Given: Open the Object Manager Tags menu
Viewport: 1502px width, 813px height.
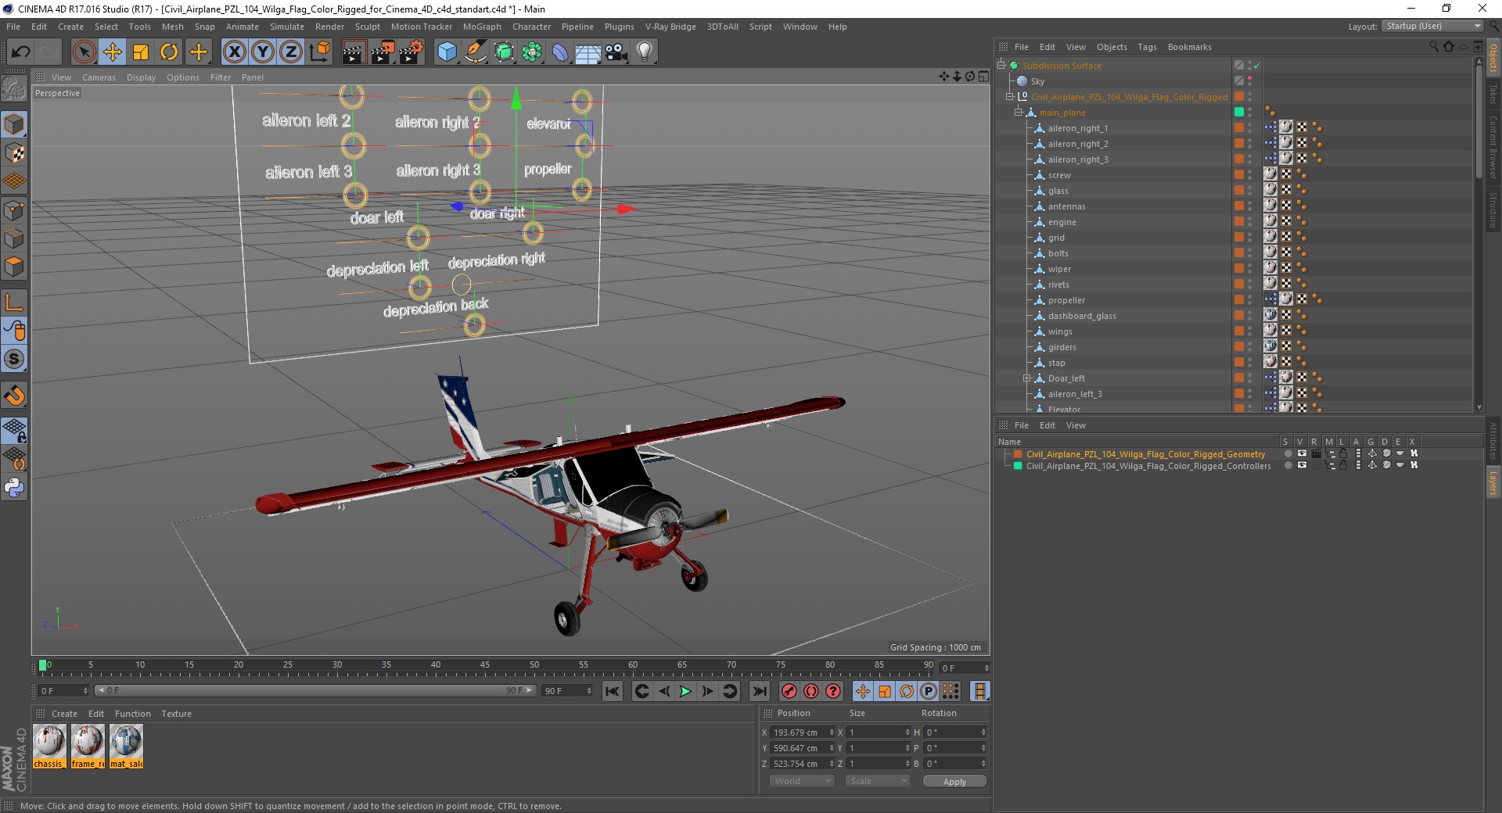Looking at the screenshot, I should tap(1147, 47).
